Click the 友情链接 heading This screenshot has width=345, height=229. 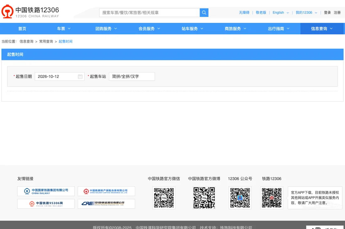(x=25, y=179)
